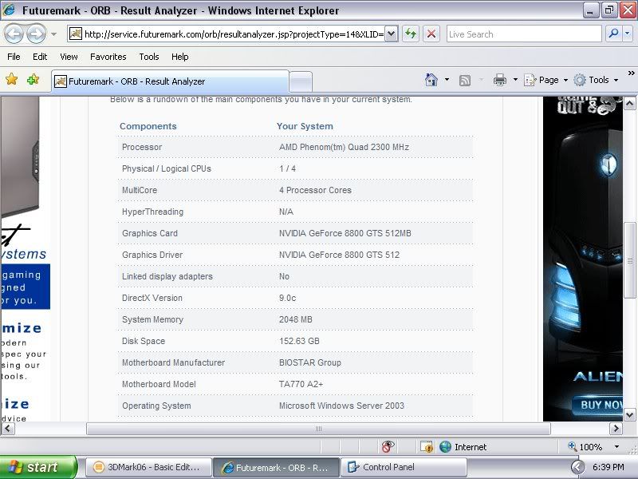Click the Alienware BUY NOW ad button
Screen dimensions: 638x479
[x=597, y=405]
